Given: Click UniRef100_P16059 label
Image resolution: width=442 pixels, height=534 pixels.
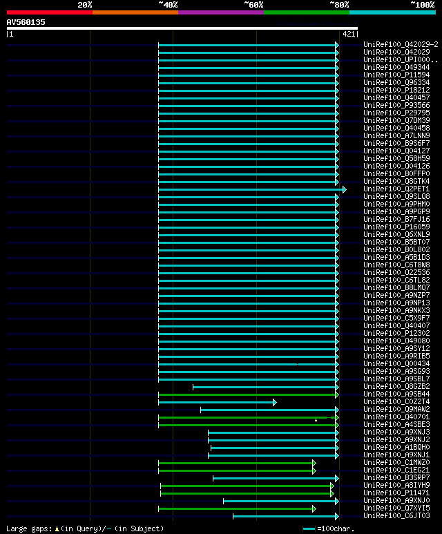Looking at the screenshot, I should [396, 227].
